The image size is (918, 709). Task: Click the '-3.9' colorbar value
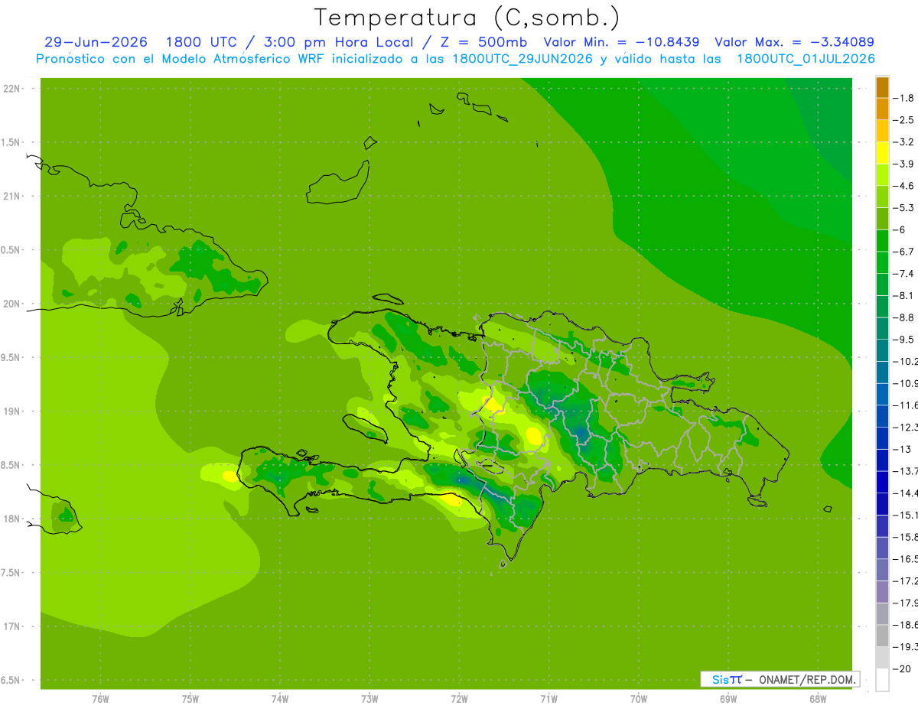904,164
